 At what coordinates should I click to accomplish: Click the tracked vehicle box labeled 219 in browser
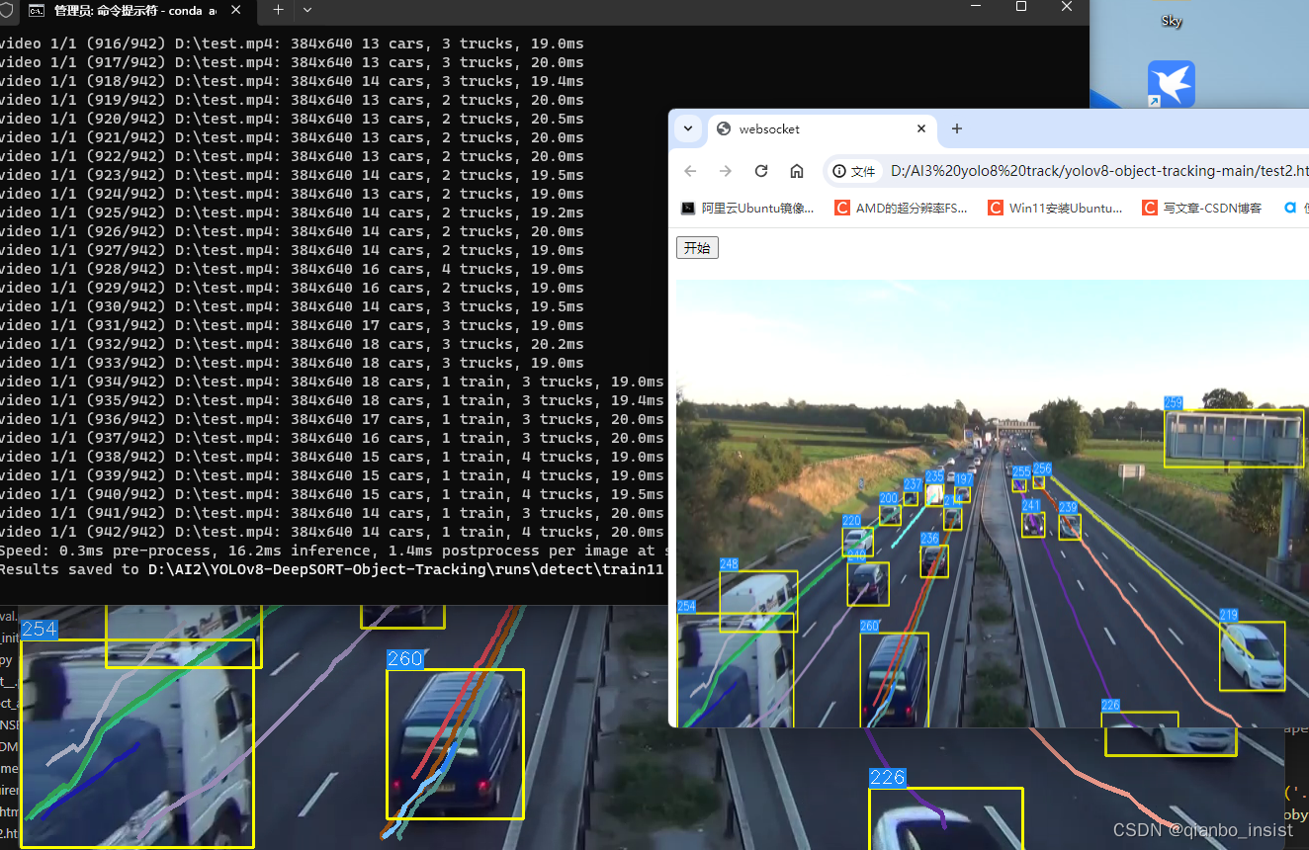coord(1252,655)
